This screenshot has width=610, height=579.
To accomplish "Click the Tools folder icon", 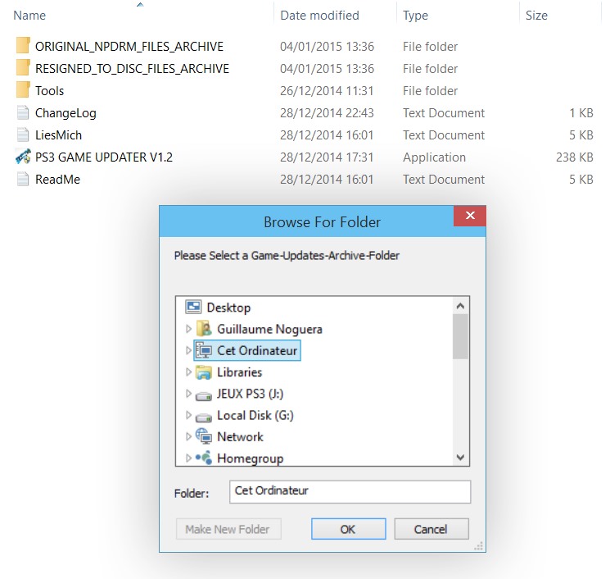I will click(23, 90).
